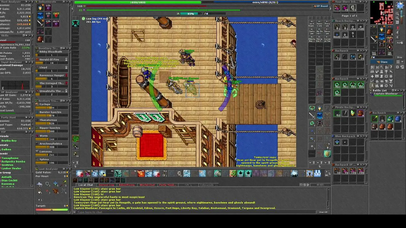Open the Store
The height and width of the screenshot is (228, 406).
point(382,62)
